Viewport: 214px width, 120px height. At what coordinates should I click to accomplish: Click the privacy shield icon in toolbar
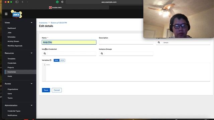coord(63,2)
